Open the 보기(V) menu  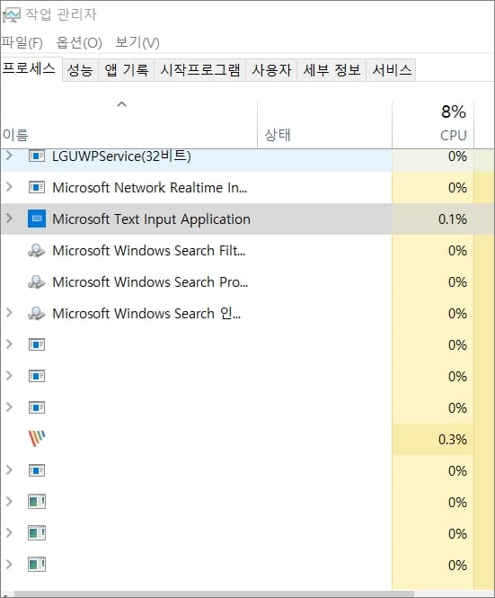[137, 42]
